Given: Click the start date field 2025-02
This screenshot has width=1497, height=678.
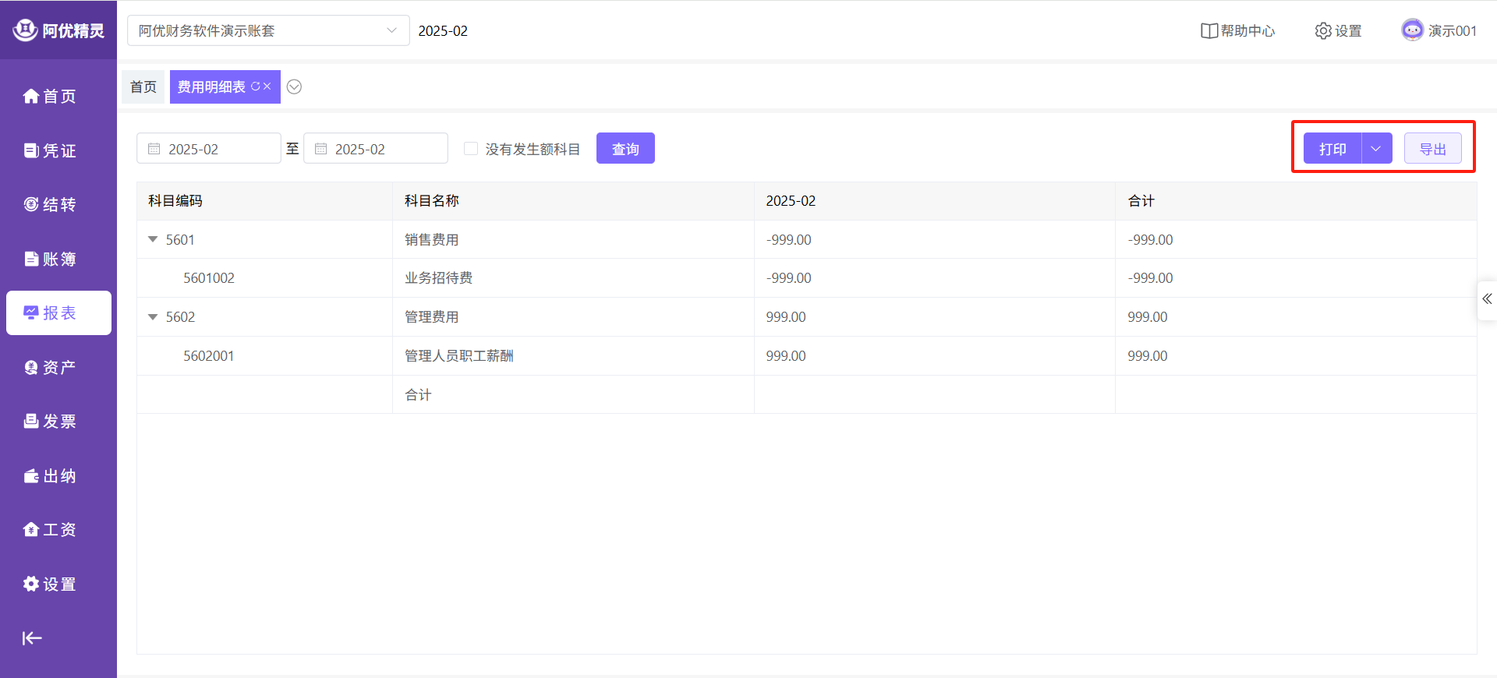Looking at the screenshot, I should tap(208, 148).
